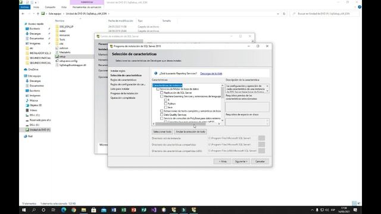Check Replicación de SQL Server feature
The height and width of the screenshot is (214, 381).
point(161,93)
